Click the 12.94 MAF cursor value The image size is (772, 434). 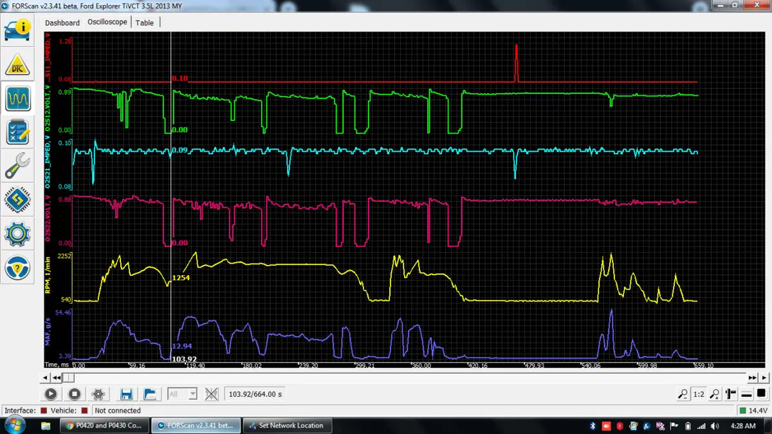(x=181, y=347)
